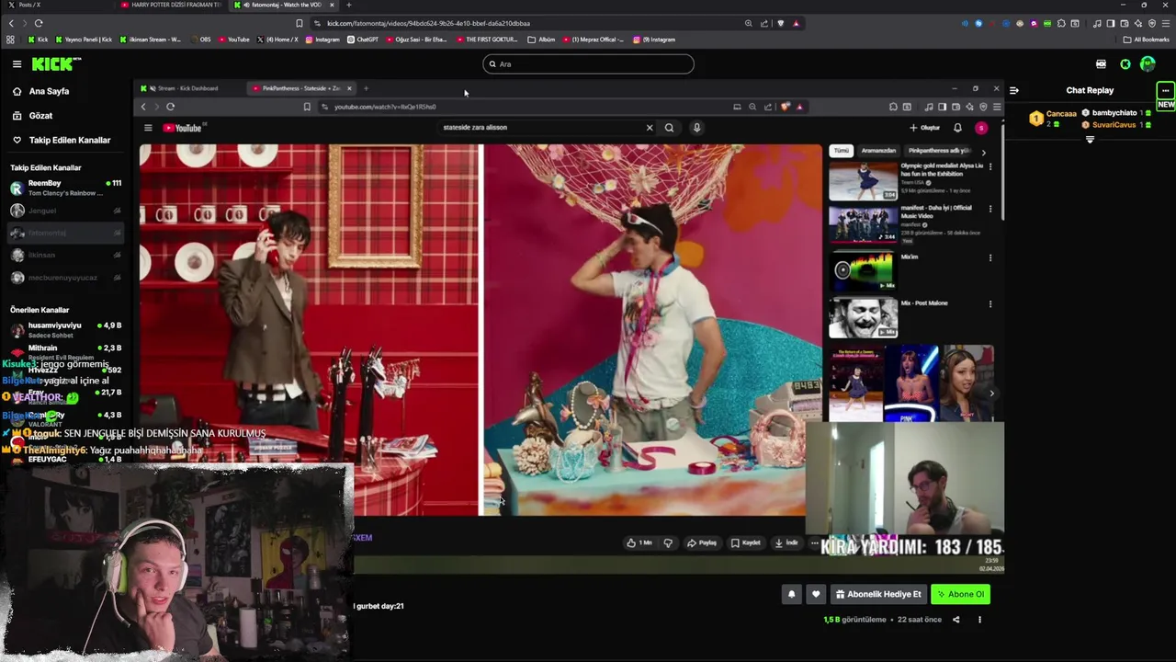1176x662 pixels.
Task: Open Yayıncı Paneli | Kick bookmark
Action: click(83, 40)
